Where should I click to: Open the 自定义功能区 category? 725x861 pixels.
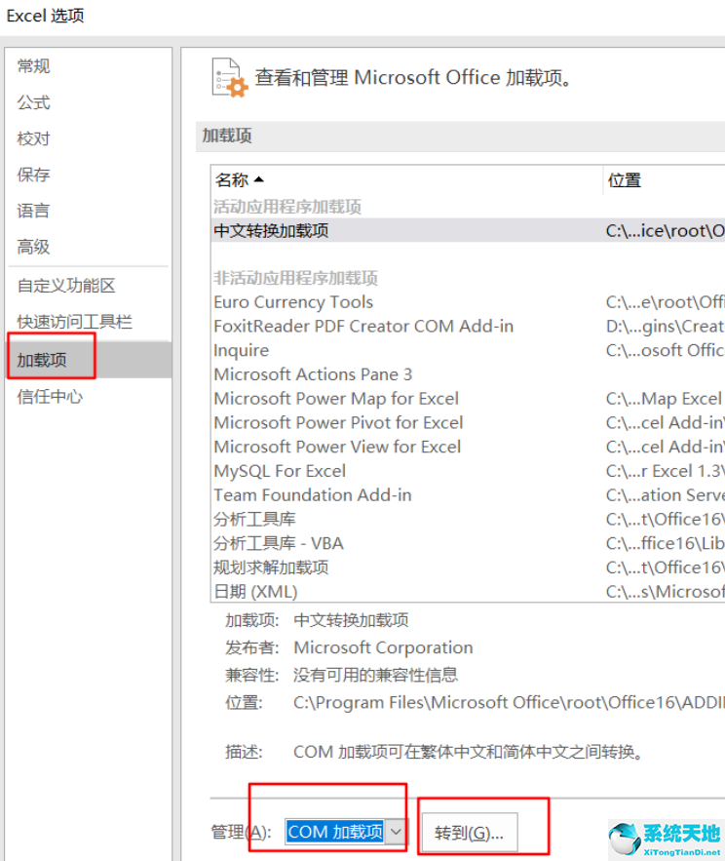[x=66, y=286]
